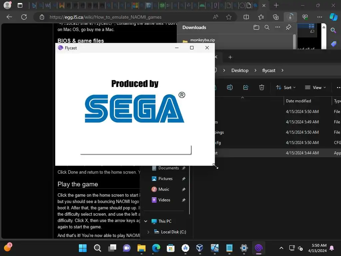Go to flycast in Explorer breadcrumb

269,70
